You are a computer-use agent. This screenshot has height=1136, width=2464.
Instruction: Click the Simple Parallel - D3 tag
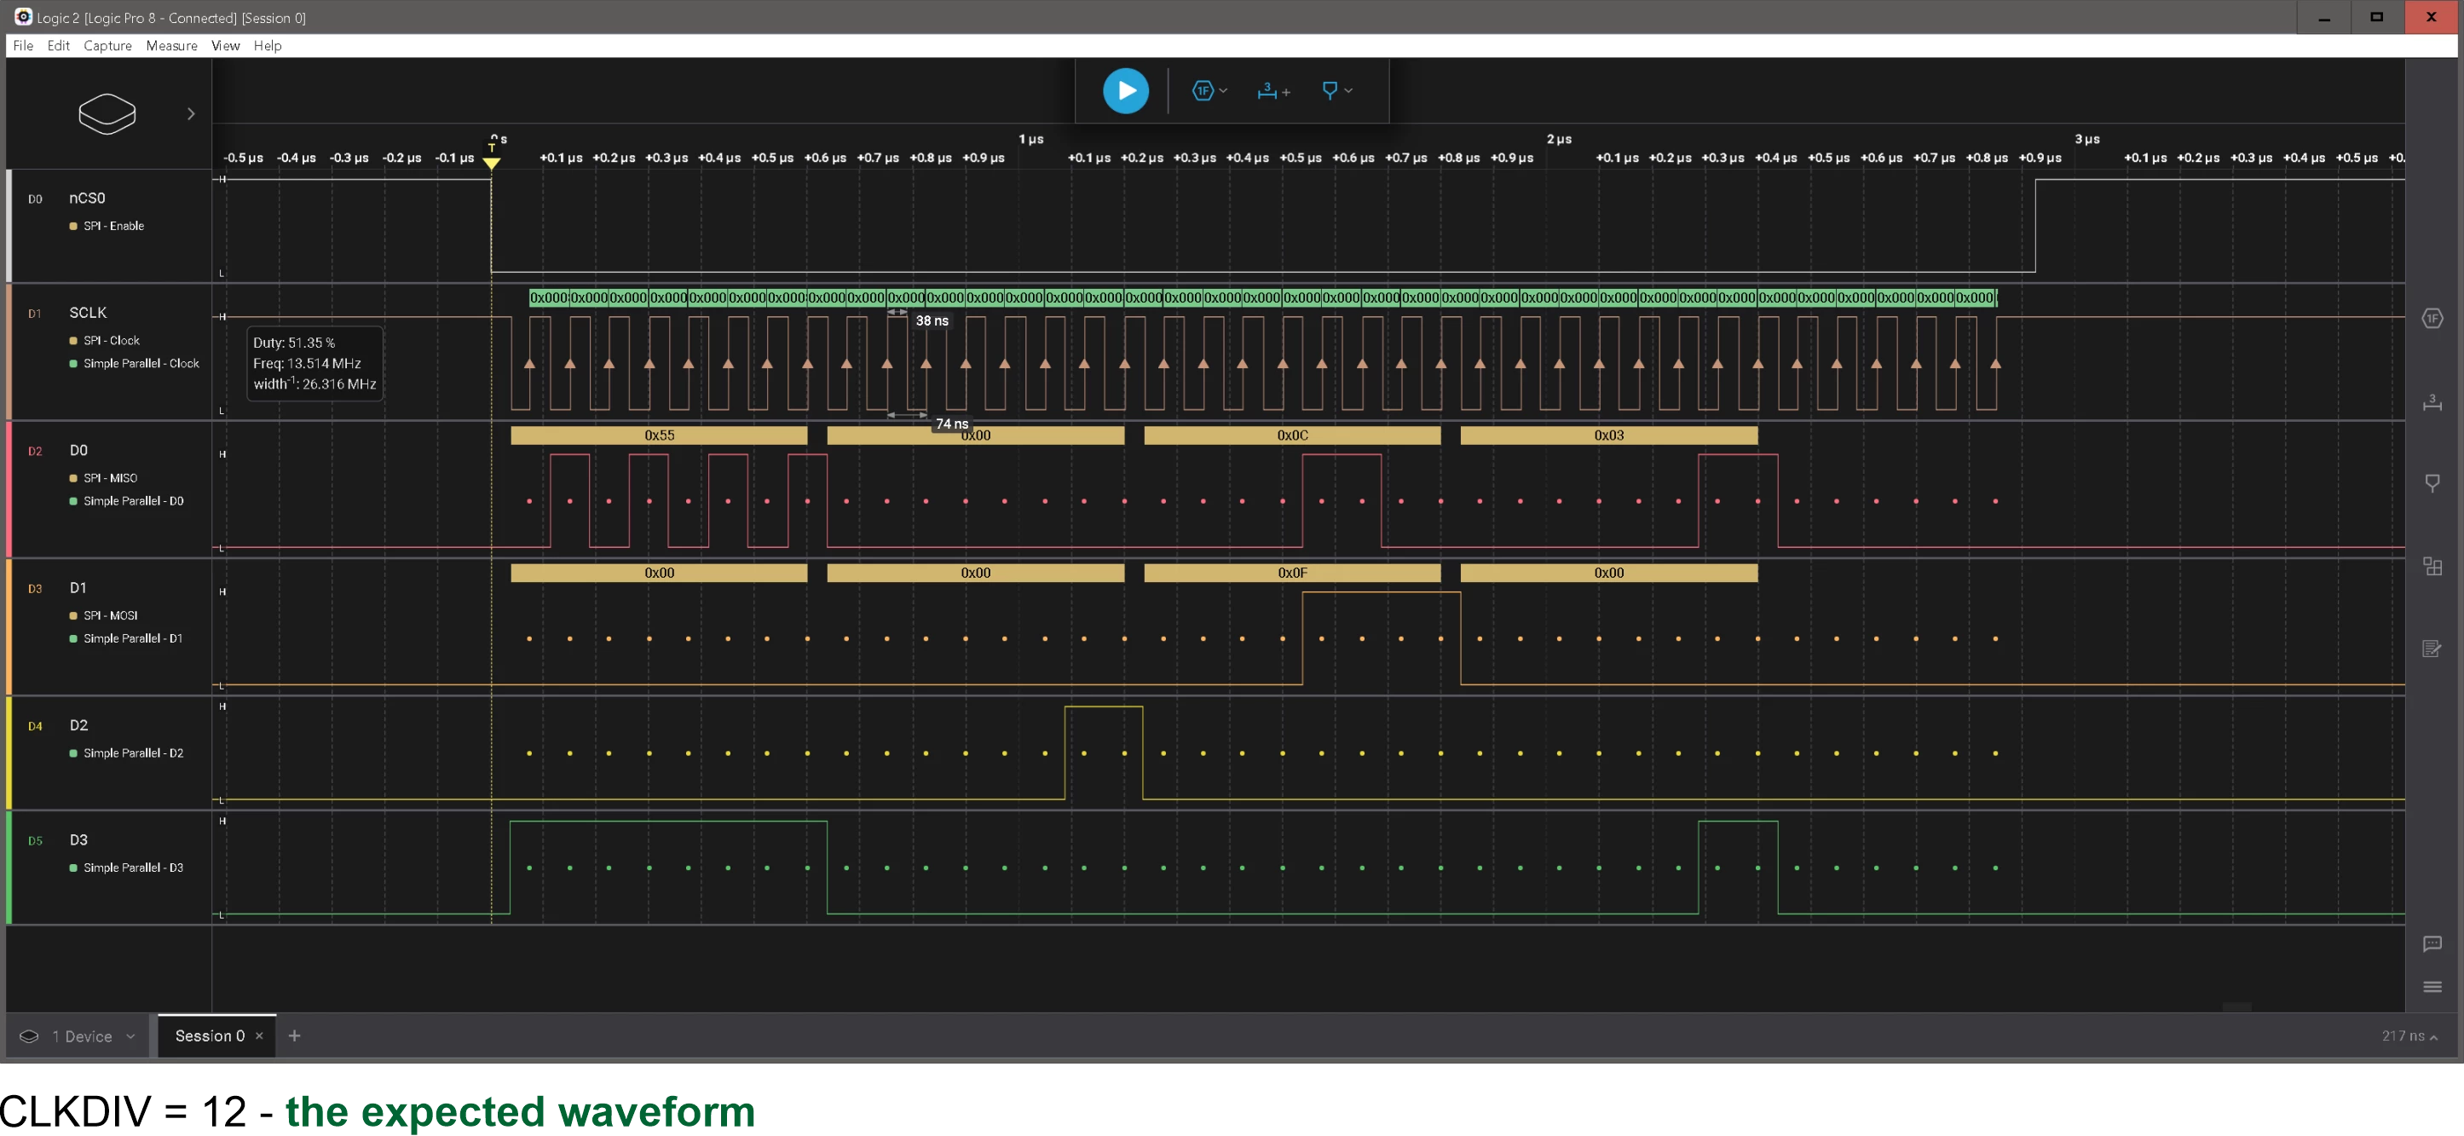[x=126, y=868]
